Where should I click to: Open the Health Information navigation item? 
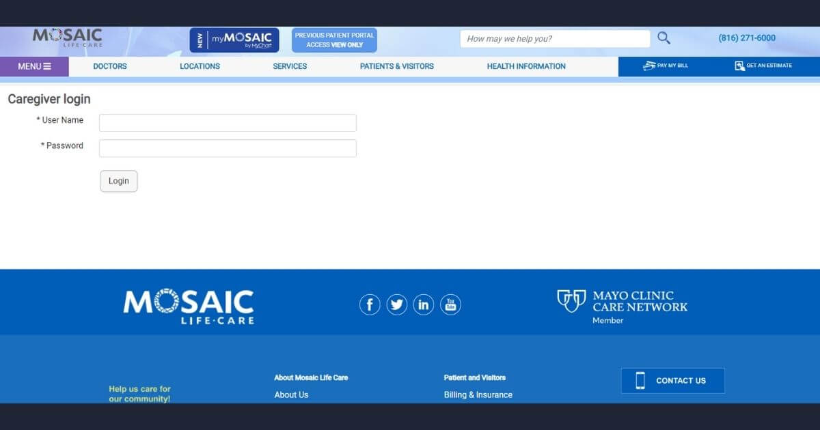tap(526, 66)
